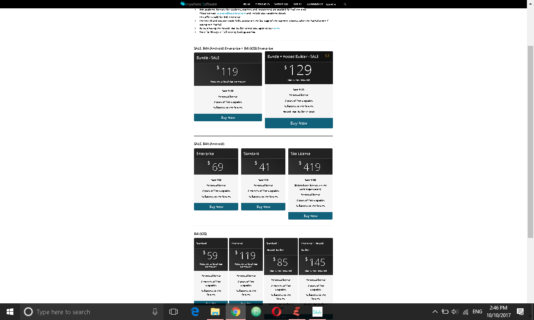The height and width of the screenshot is (320, 534).
Task: Buy the $119 Bundle - SALE
Action: click(228, 117)
